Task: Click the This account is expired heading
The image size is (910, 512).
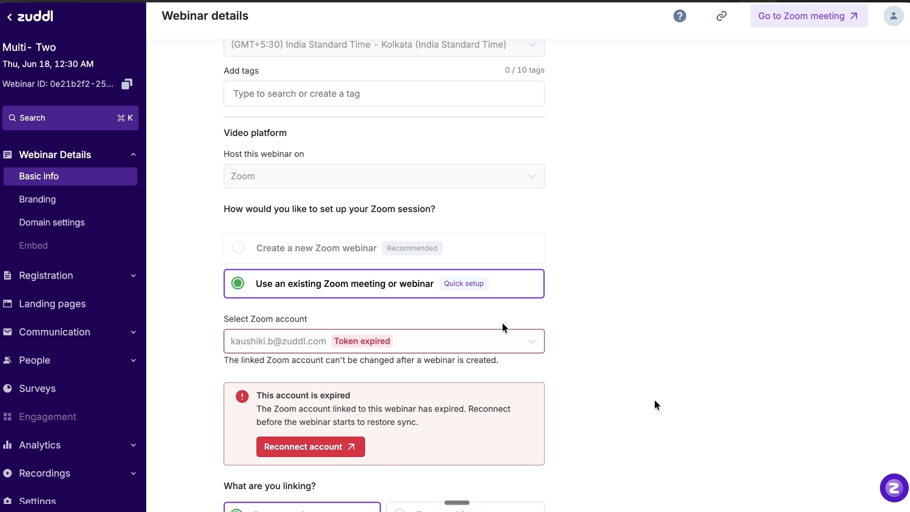Action: click(303, 395)
